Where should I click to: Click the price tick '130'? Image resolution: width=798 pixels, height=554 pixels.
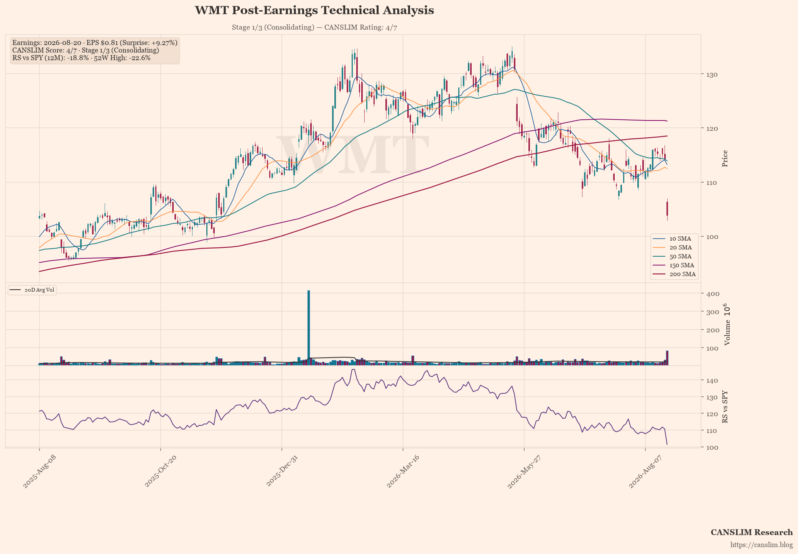click(712, 74)
